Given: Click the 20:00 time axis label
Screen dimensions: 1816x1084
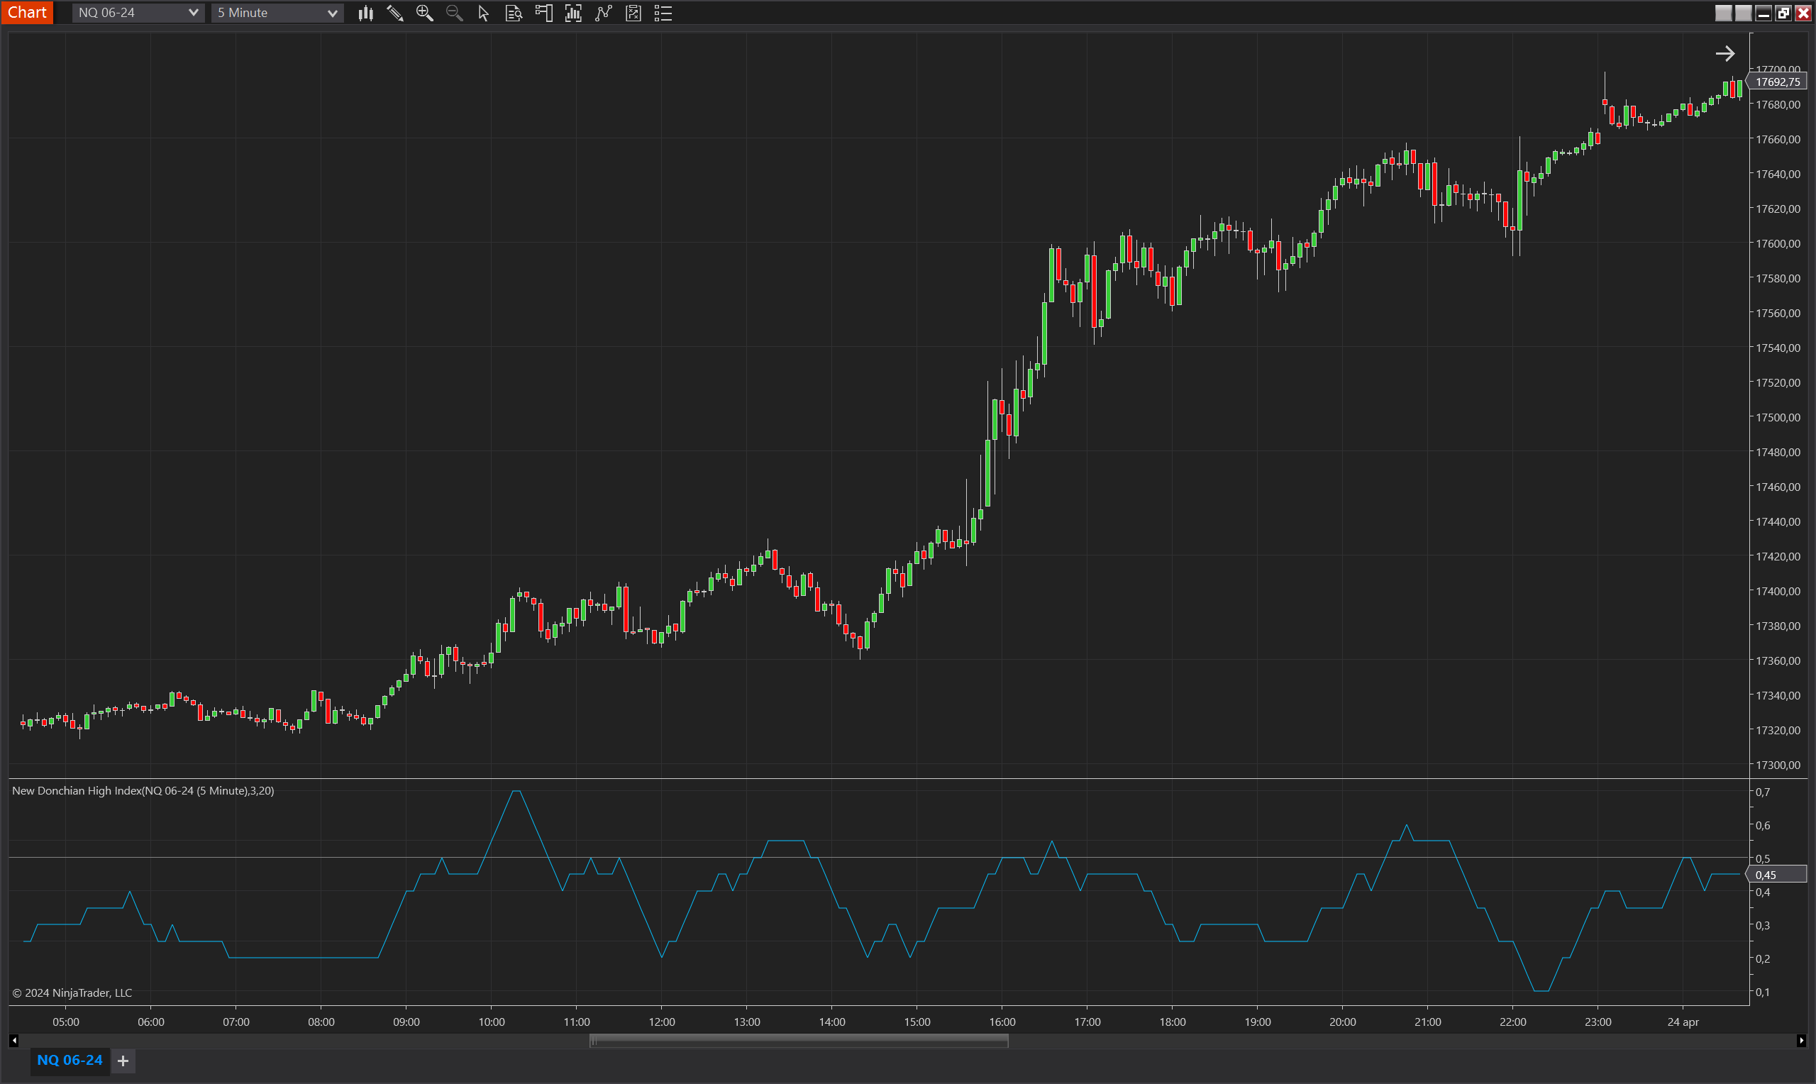Looking at the screenshot, I should point(1342,1022).
